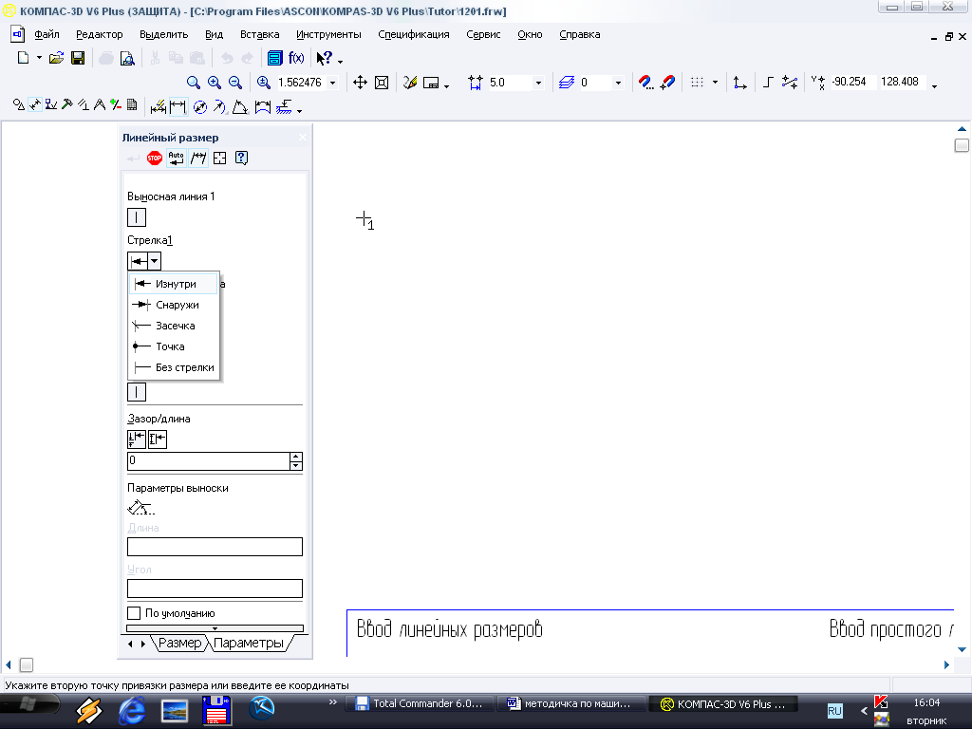Toggle extension line 1 drawing button
The image size is (972, 729).
[137, 217]
